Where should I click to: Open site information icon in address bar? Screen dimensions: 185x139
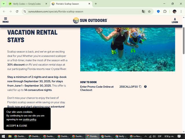coord(25,12)
